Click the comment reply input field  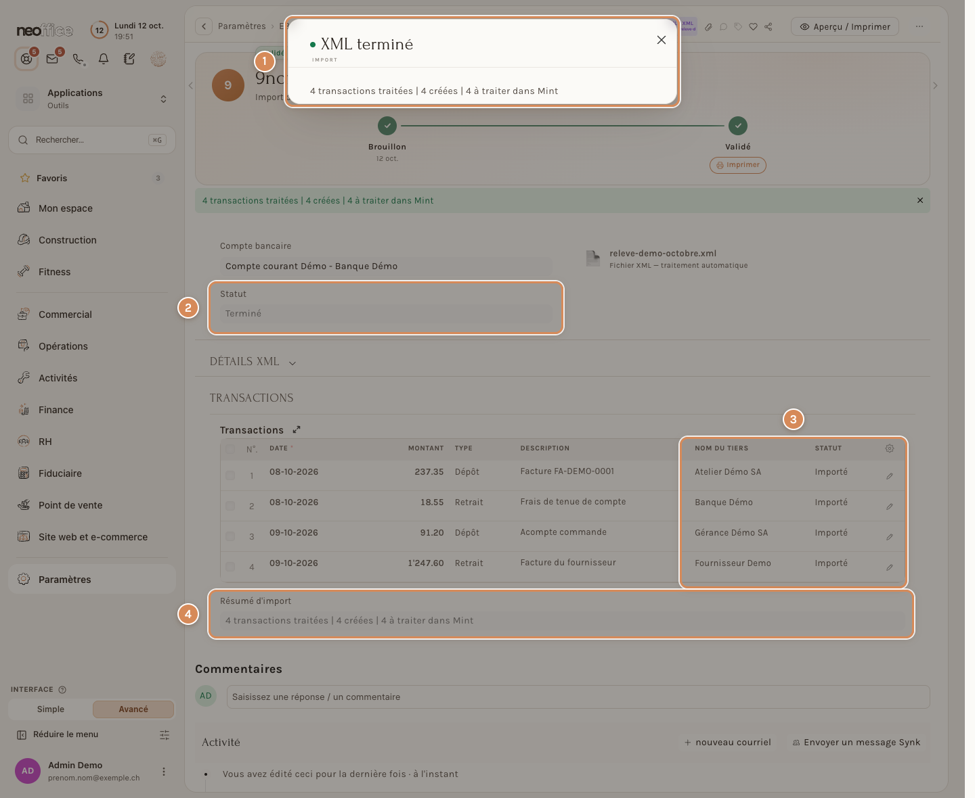pyautogui.click(x=578, y=697)
